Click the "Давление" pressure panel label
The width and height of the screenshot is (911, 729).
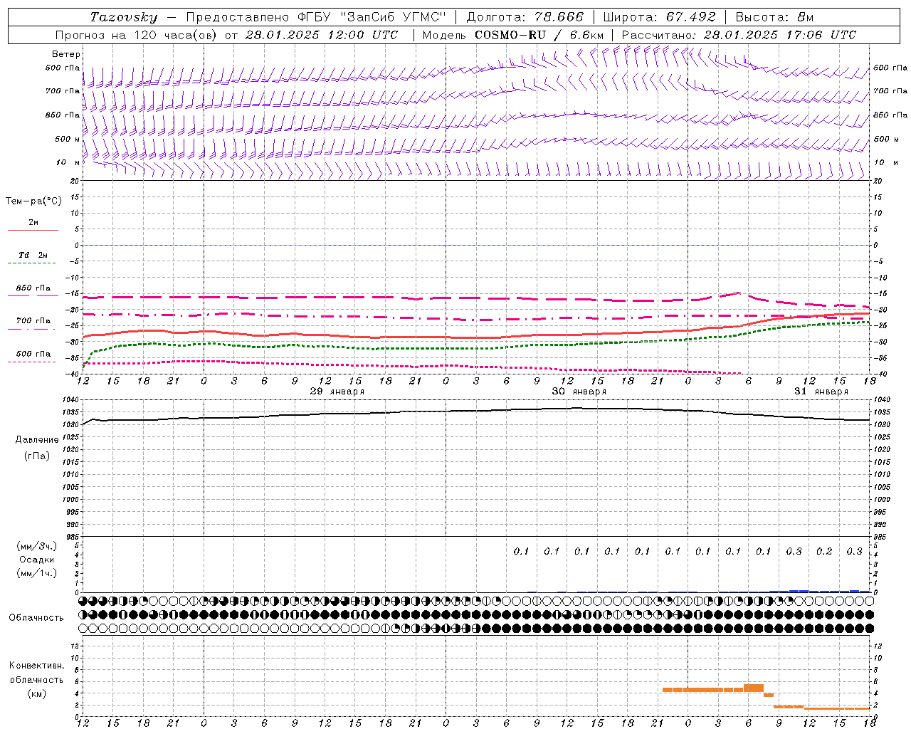coord(37,440)
